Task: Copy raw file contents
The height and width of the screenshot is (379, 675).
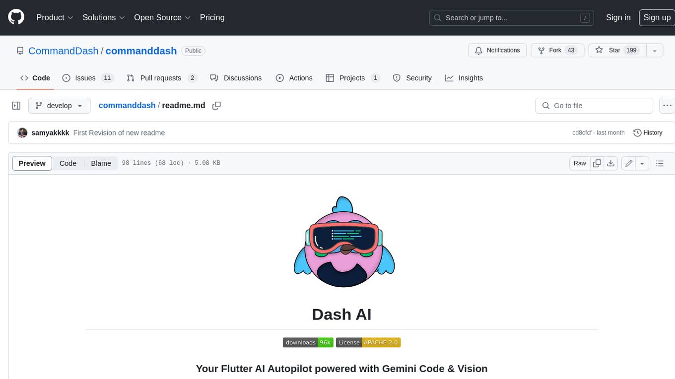Action: [597, 163]
